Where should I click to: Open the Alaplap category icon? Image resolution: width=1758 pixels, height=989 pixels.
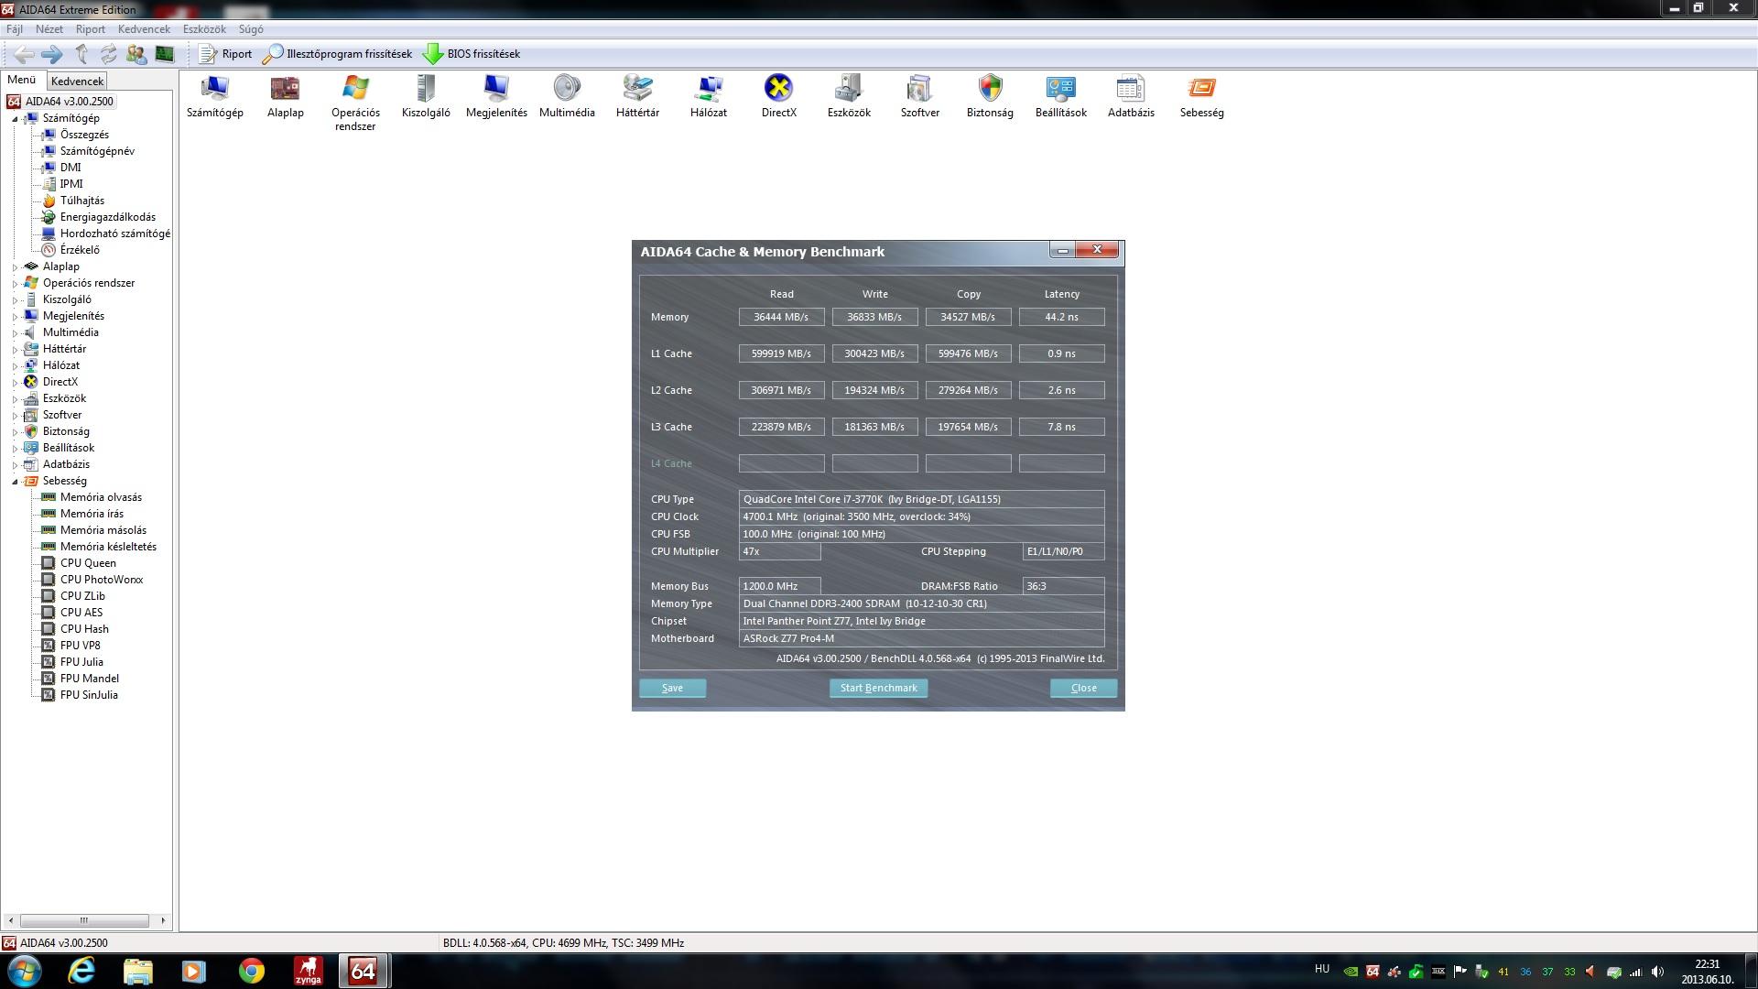point(286,96)
